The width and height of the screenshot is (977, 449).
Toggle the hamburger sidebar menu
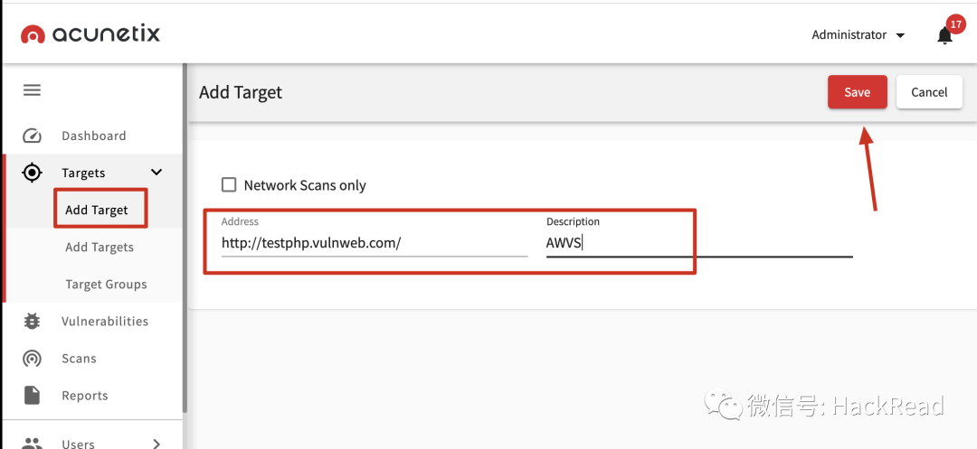(32, 90)
